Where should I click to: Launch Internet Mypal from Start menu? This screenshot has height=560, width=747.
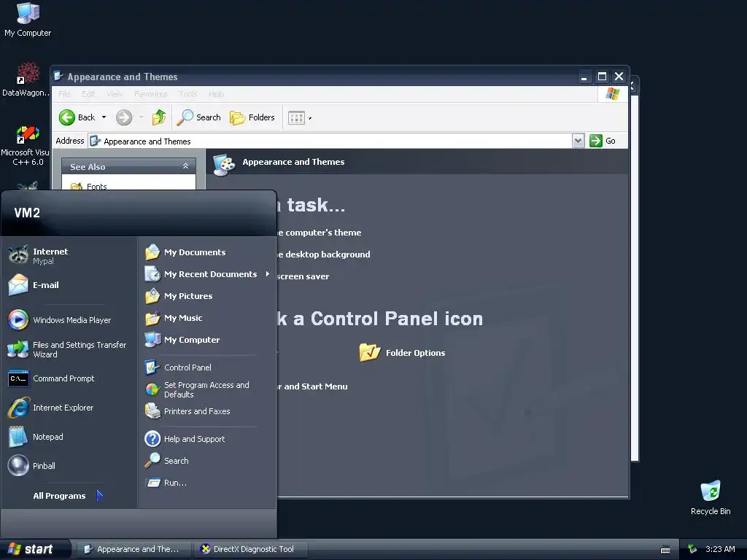(x=69, y=256)
